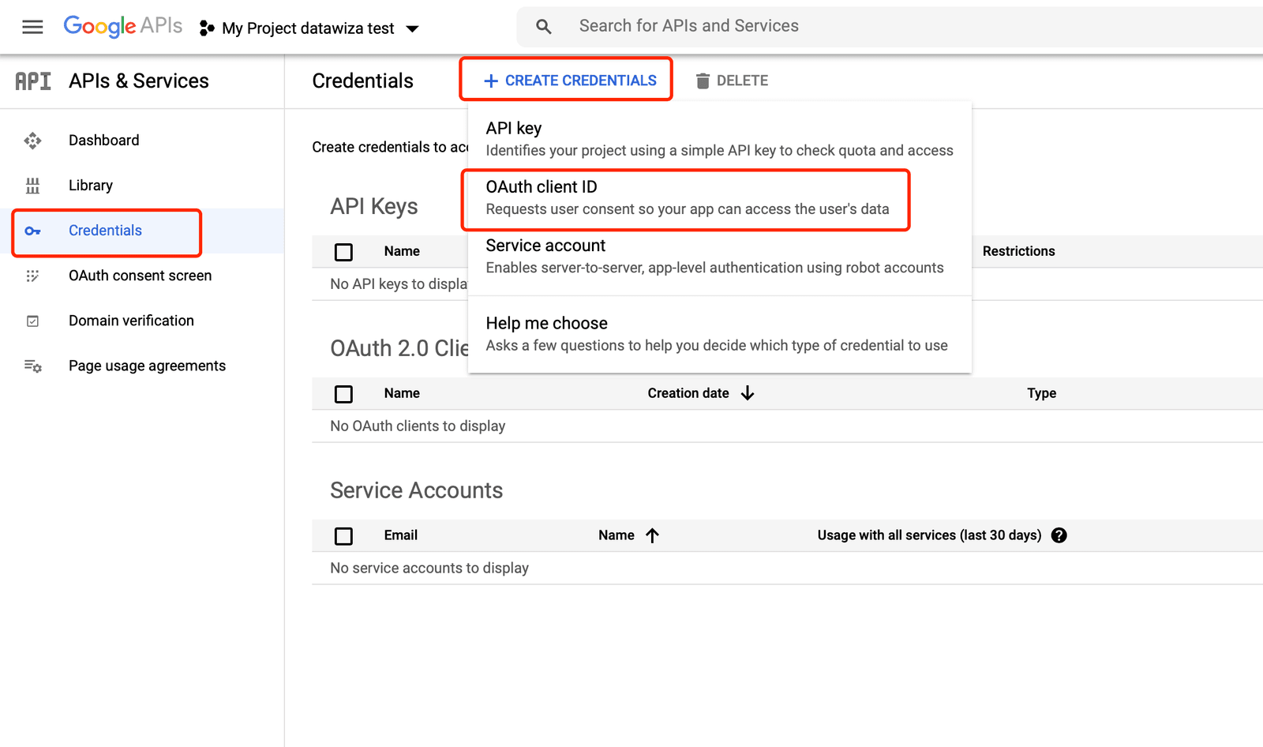1263x747 pixels.
Task: Open the hamburger navigation menu
Action: (32, 28)
